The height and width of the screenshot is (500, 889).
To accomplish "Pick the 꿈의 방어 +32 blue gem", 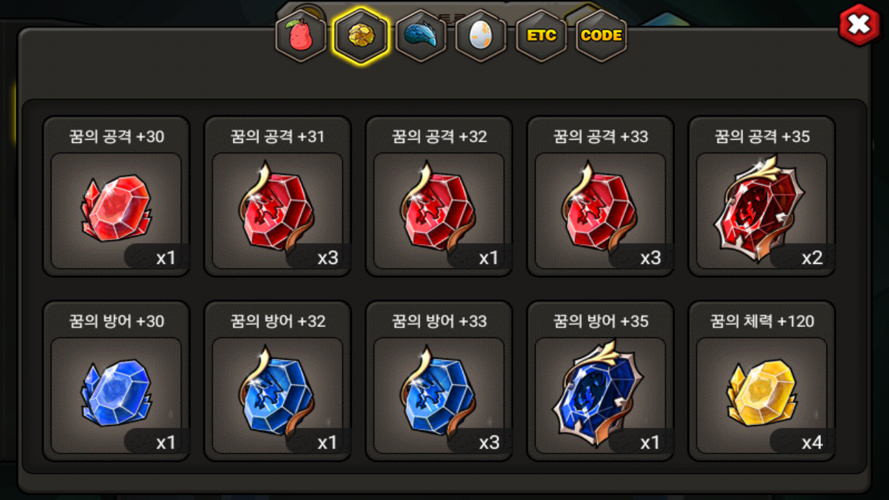I will 277,381.
